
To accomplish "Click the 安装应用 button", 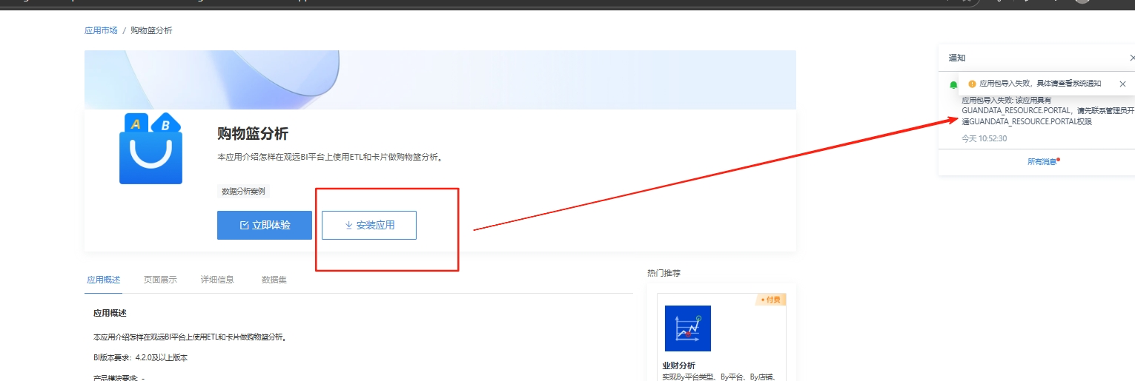I will coord(369,225).
